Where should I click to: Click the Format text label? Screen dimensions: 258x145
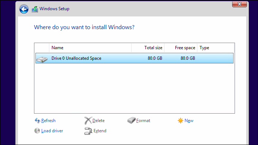pyautogui.click(x=143, y=121)
